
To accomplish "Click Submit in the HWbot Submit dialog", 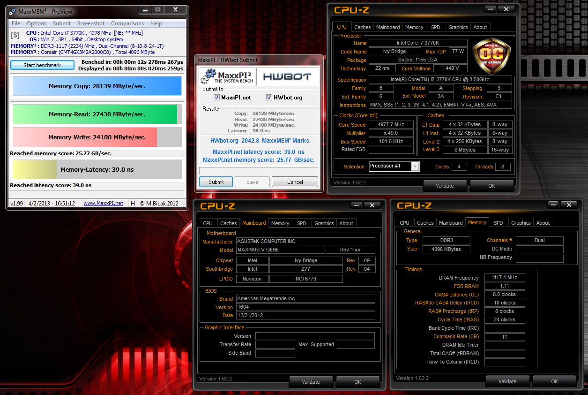I will click(x=216, y=182).
